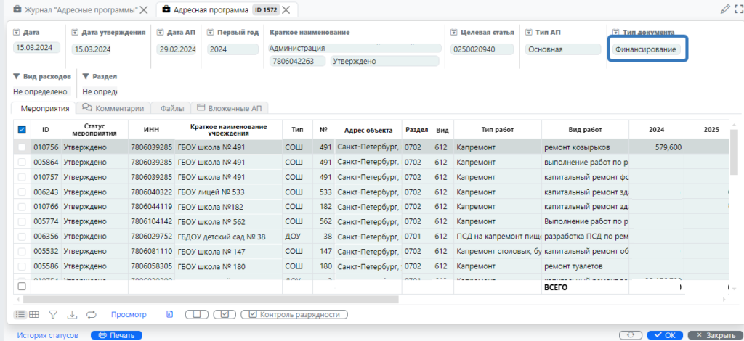Click the Печать print button
The height and width of the screenshot is (341, 744).
pyautogui.click(x=116, y=335)
